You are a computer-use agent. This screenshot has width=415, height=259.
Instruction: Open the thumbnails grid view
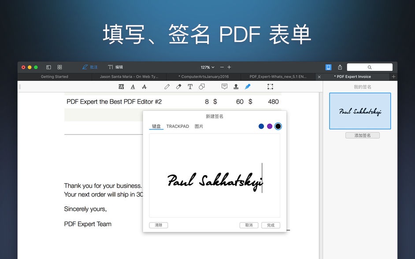(59, 67)
